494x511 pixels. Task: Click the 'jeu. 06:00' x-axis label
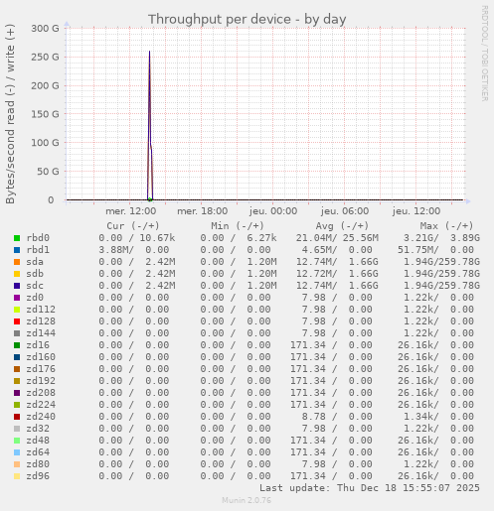[345, 211]
